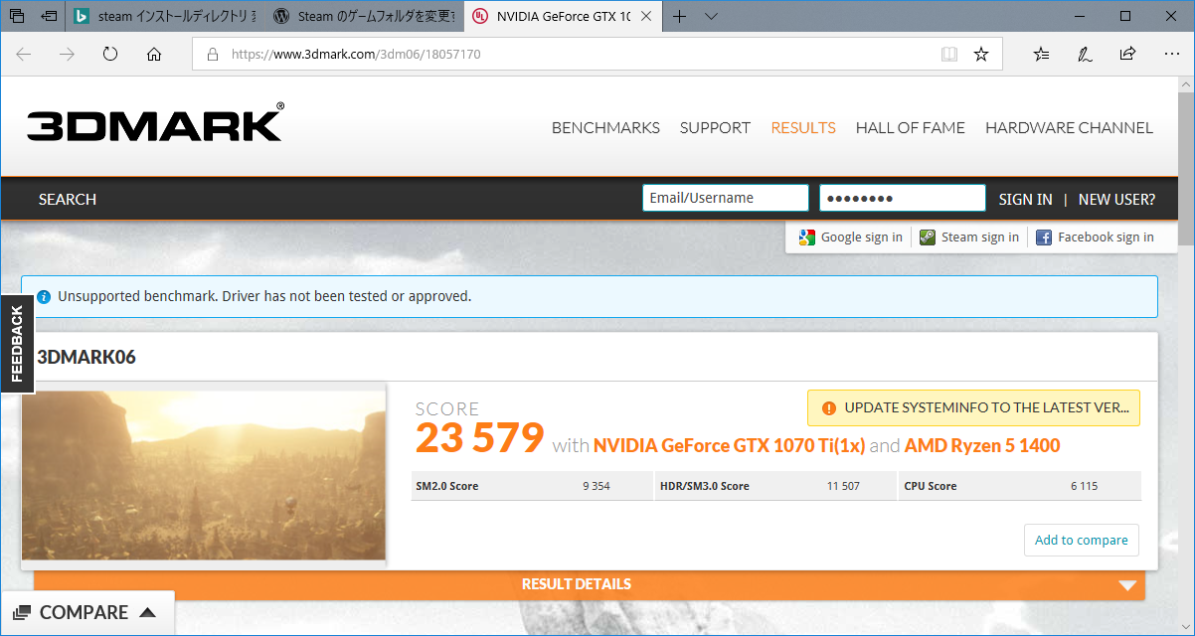Open BENCHMARKS menu
Screen dimensions: 1195x636
[605, 127]
